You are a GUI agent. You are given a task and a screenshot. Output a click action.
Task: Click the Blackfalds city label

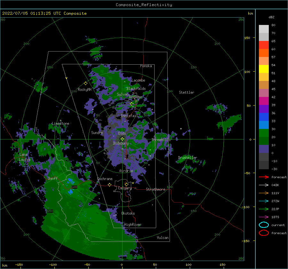(136, 89)
